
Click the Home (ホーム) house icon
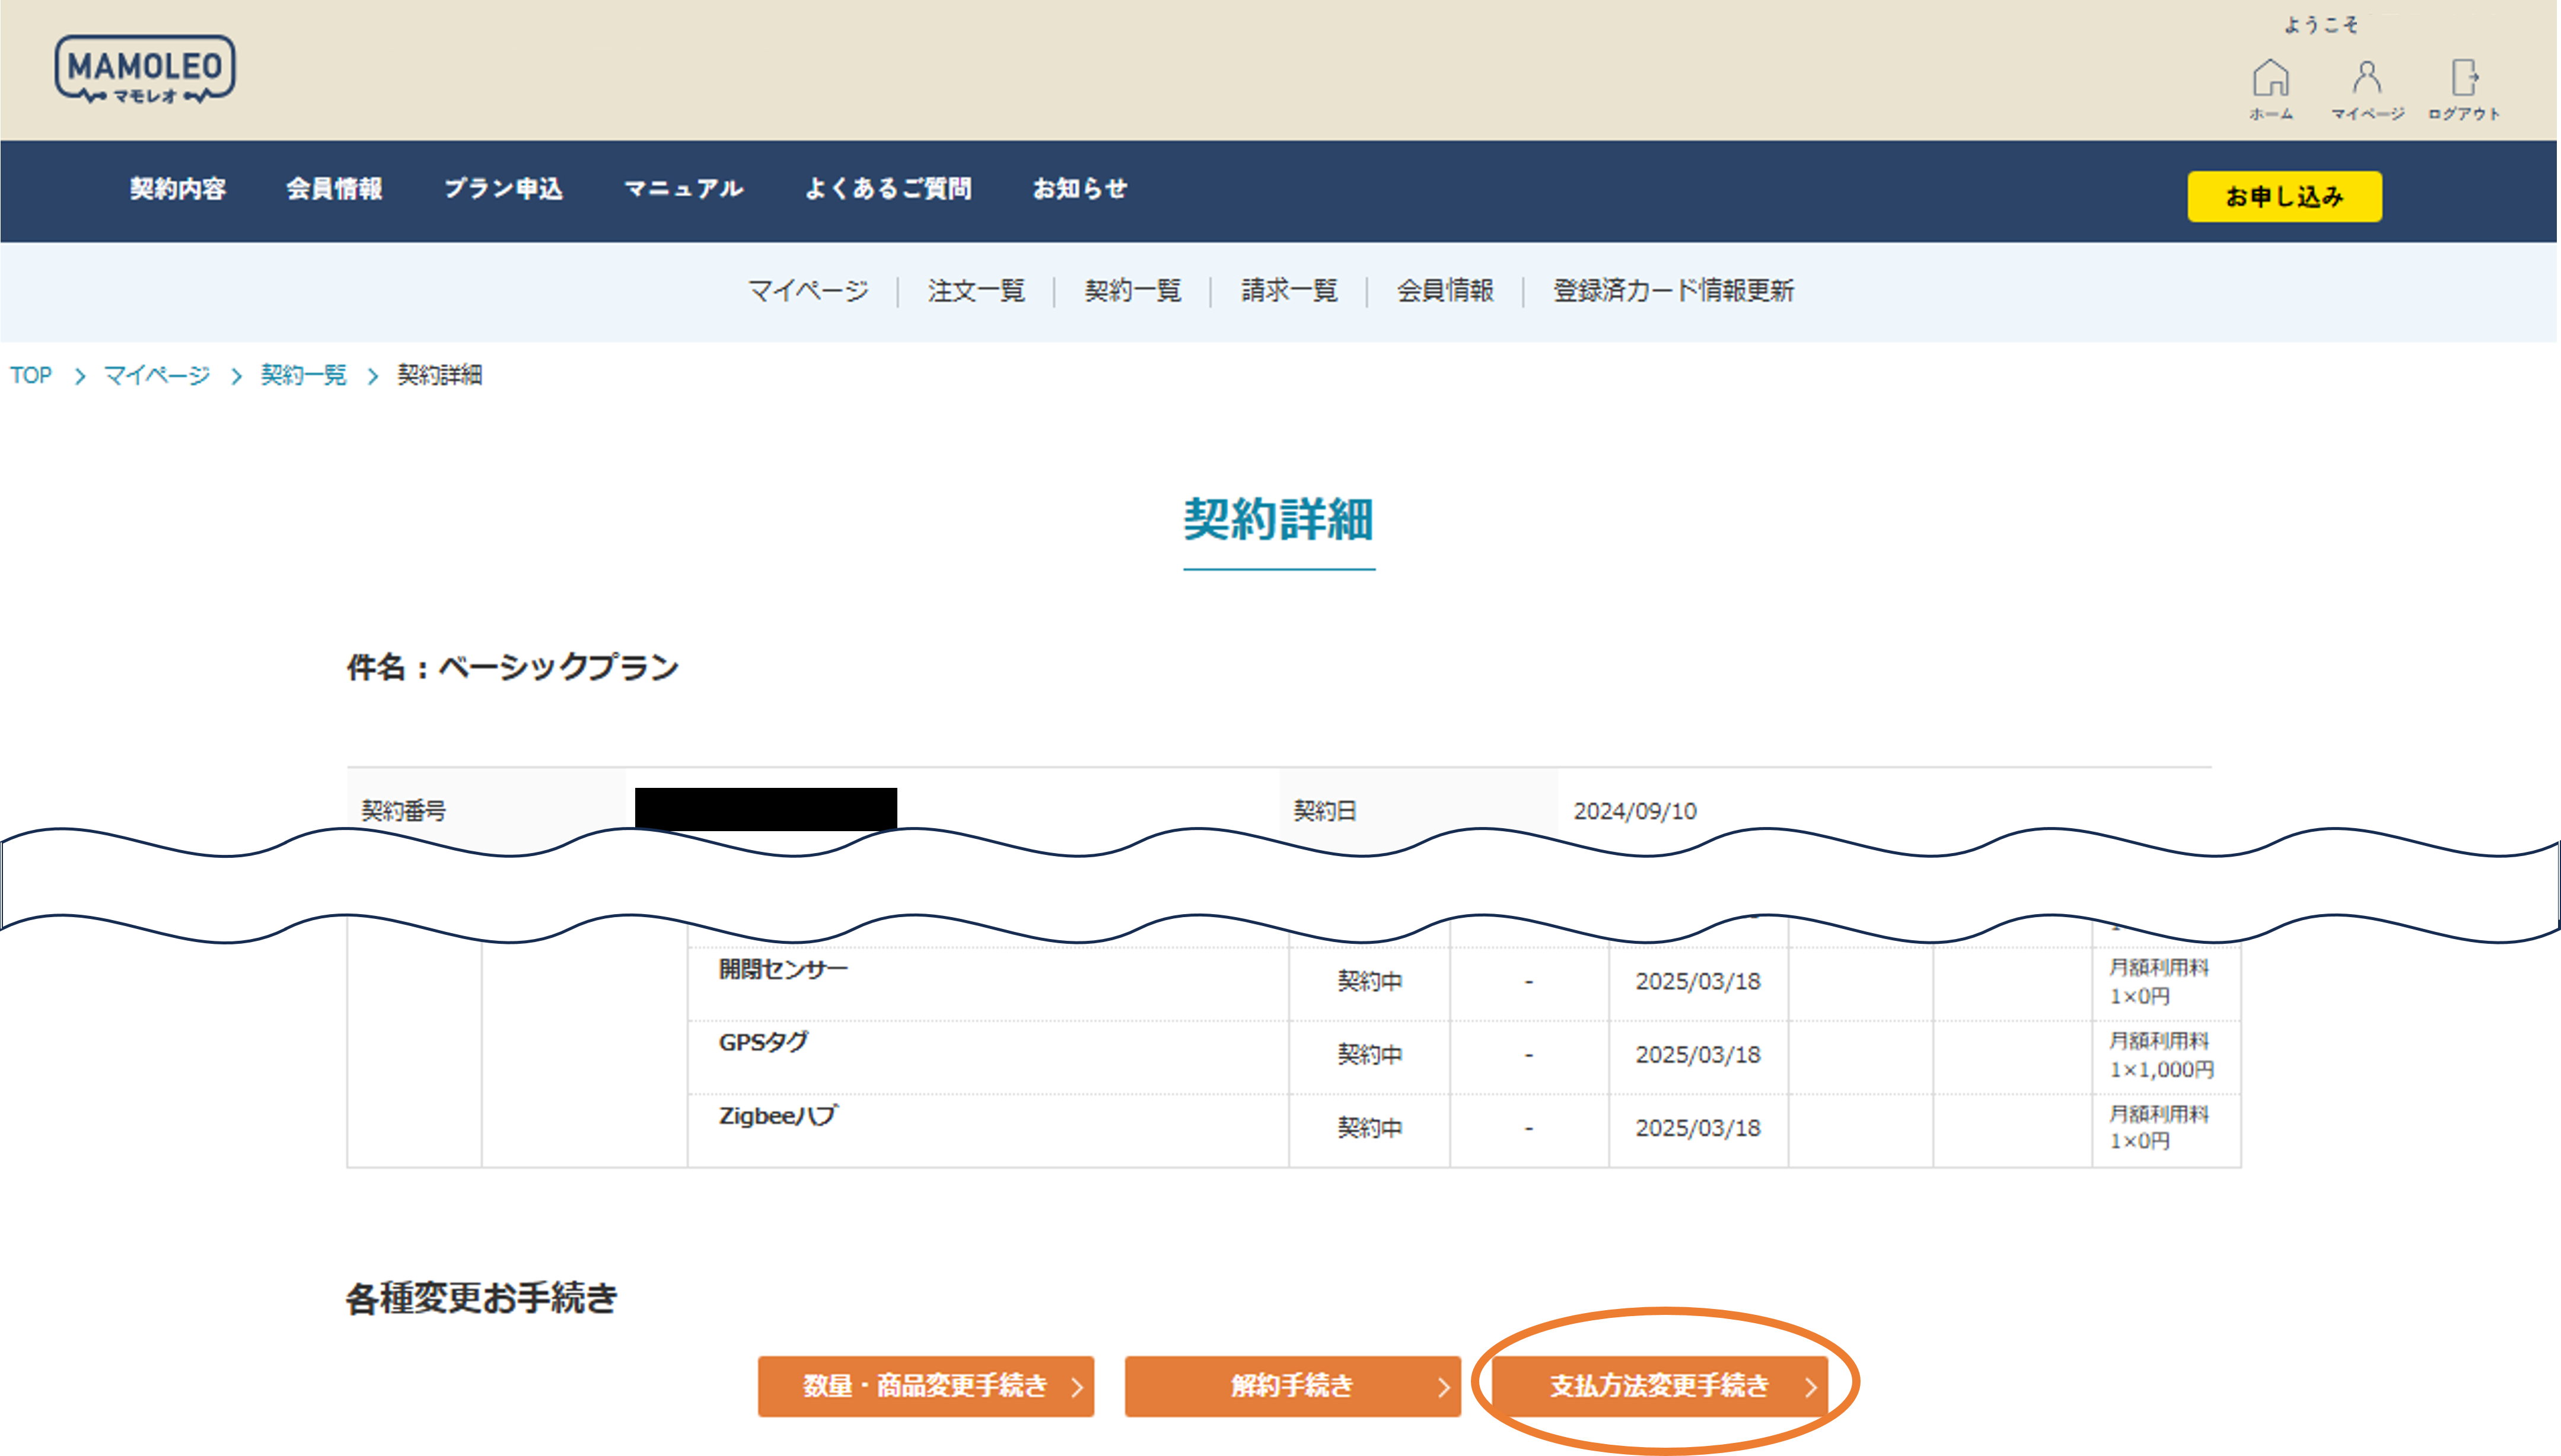coord(2270,79)
